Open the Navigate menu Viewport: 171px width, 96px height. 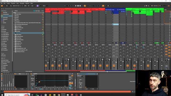[x=22, y=3]
